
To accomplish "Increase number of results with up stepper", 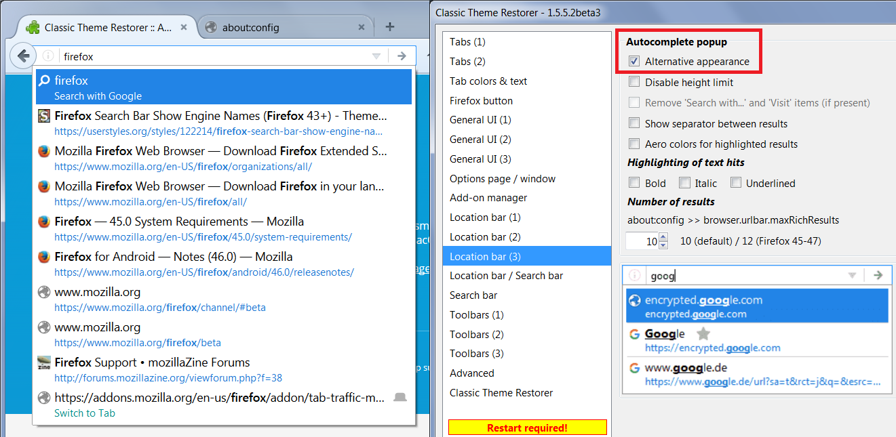I will coord(663,237).
